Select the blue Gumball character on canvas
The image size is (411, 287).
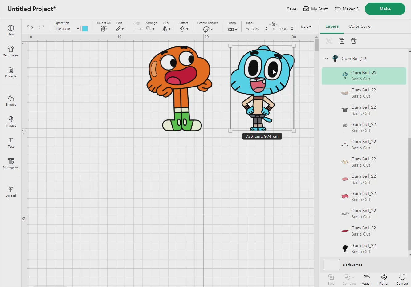[262, 88]
